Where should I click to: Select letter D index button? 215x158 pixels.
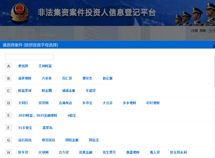click(x=8, y=103)
